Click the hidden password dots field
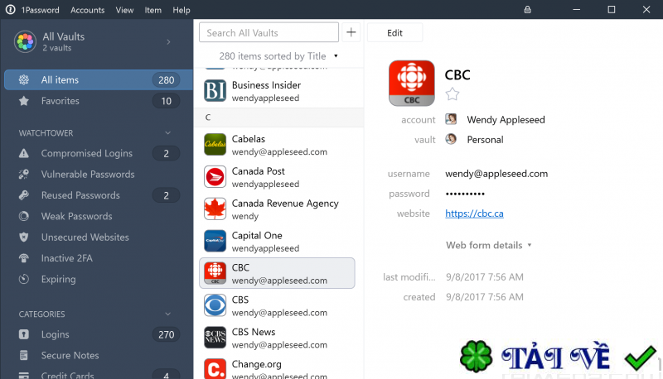The width and height of the screenshot is (663, 379). (465, 194)
